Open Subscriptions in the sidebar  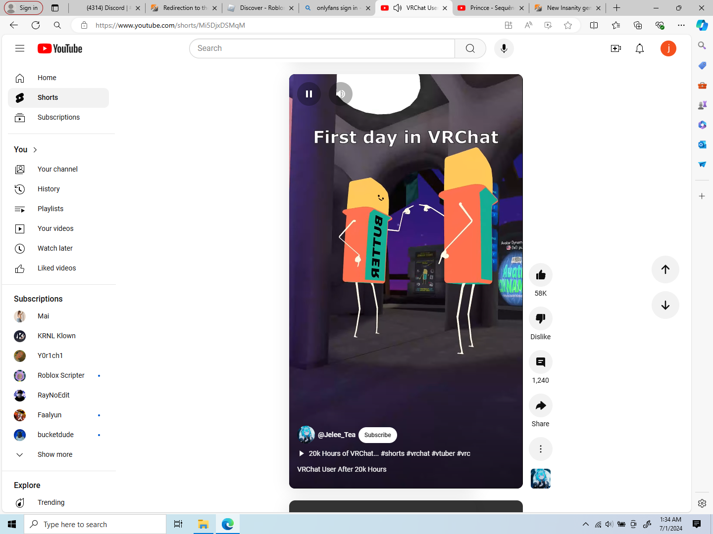[x=58, y=118]
